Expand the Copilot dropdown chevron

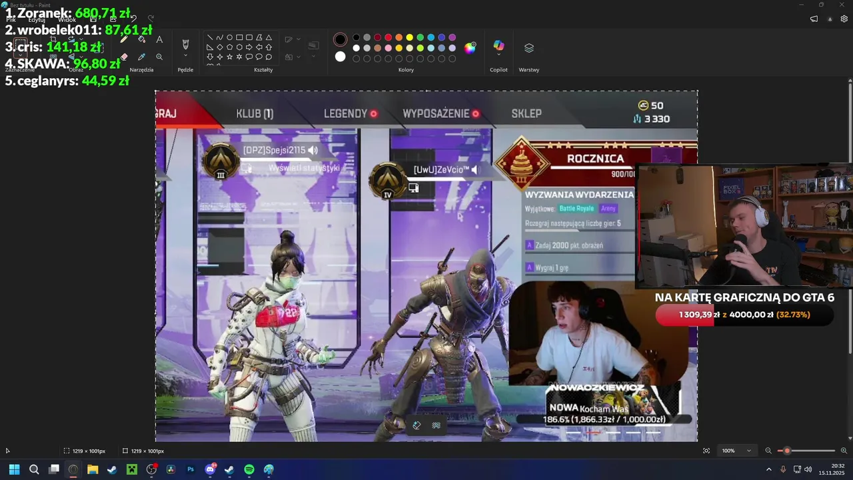[498, 55]
